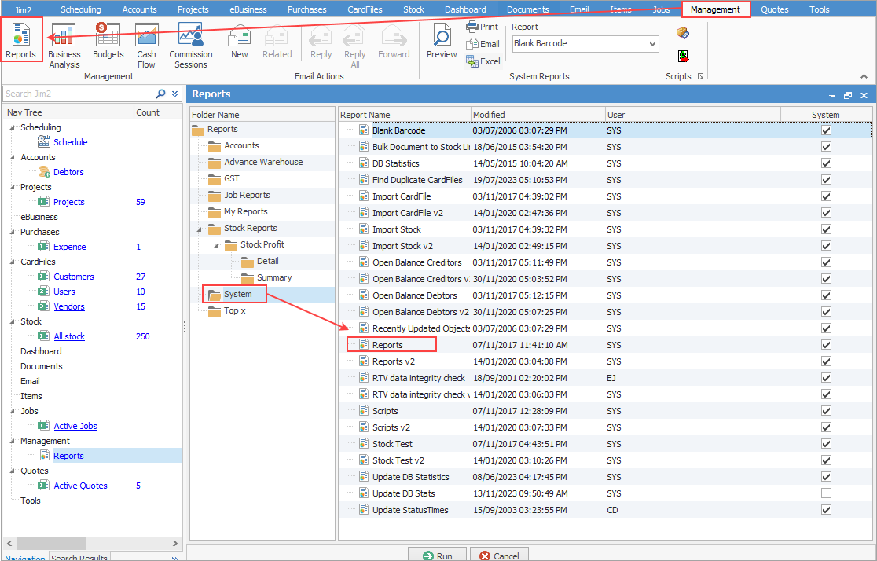Uncheck System for the RTV data integrity check
Screen dimensions: 877x561
pyautogui.click(x=826, y=378)
